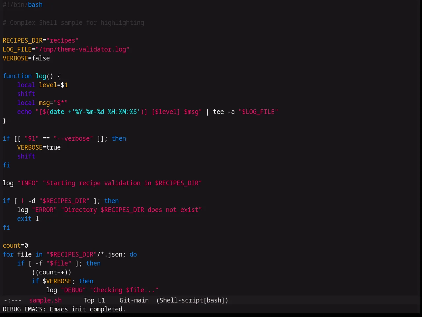The width and height of the screenshot is (422, 317).
Task: Click the "ERROR" string argument
Action: 45,210
